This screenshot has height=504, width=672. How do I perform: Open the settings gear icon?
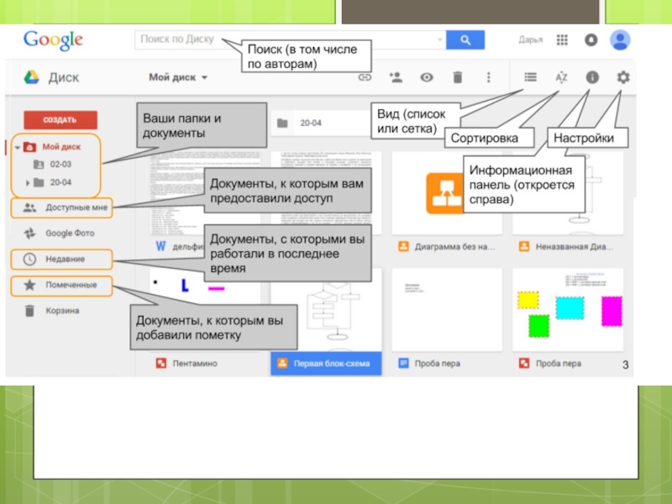click(623, 77)
